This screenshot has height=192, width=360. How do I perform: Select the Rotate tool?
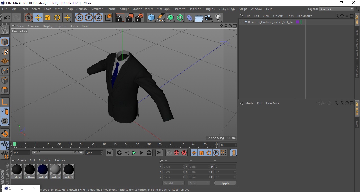click(x=57, y=18)
